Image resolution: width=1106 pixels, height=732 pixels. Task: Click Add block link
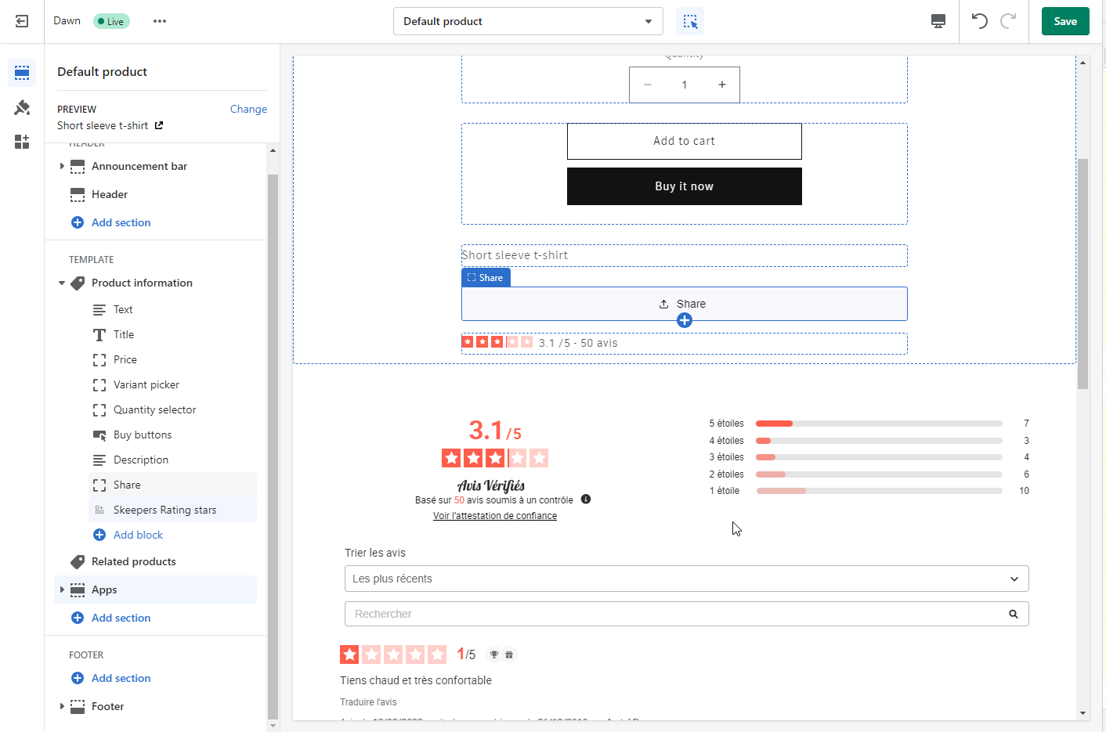(x=138, y=535)
